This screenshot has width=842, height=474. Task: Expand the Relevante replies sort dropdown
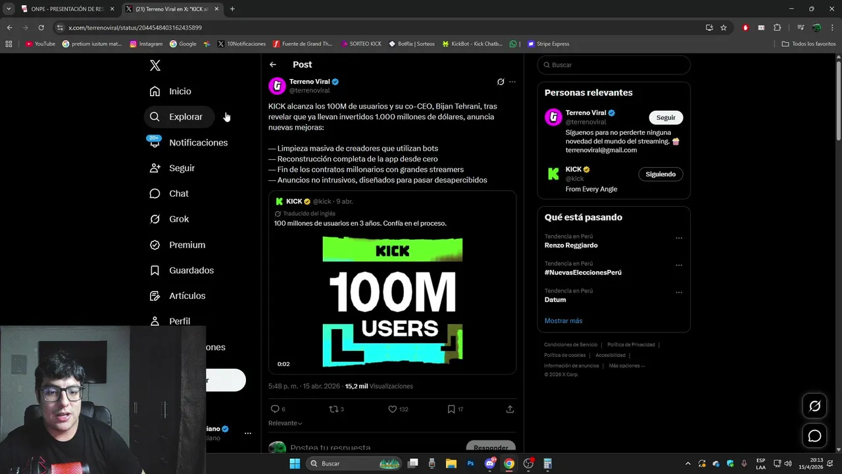tap(285, 423)
